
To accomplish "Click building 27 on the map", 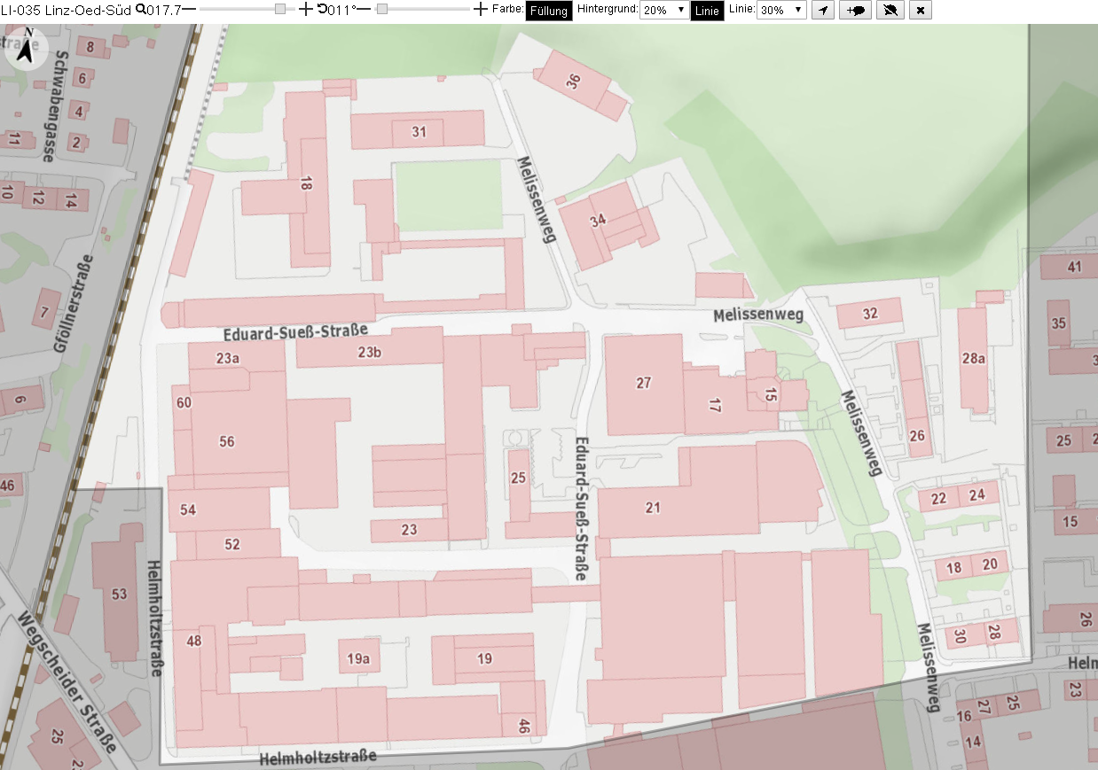I will (644, 383).
